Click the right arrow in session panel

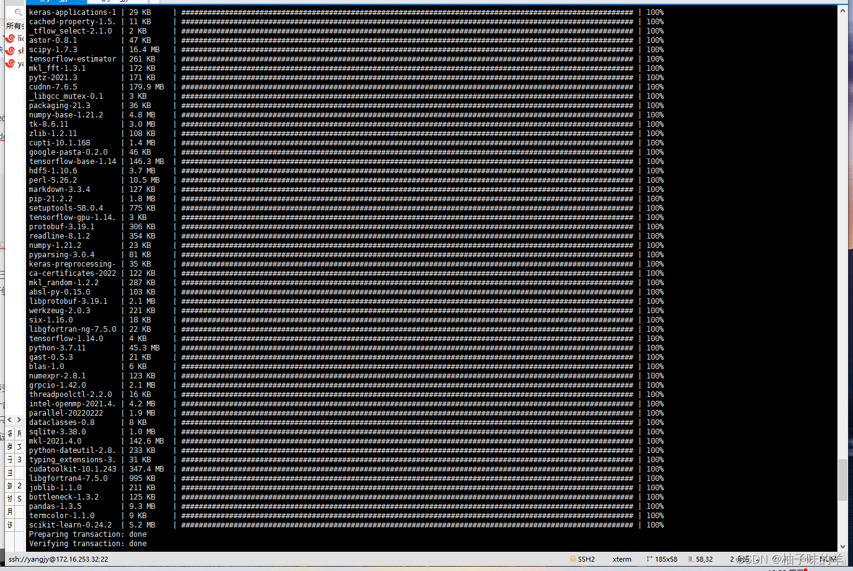[19, 420]
